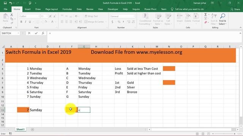The width and height of the screenshot is (243, 136).
Task: Click vertical scrollbar down arrow
Action: 241,126
